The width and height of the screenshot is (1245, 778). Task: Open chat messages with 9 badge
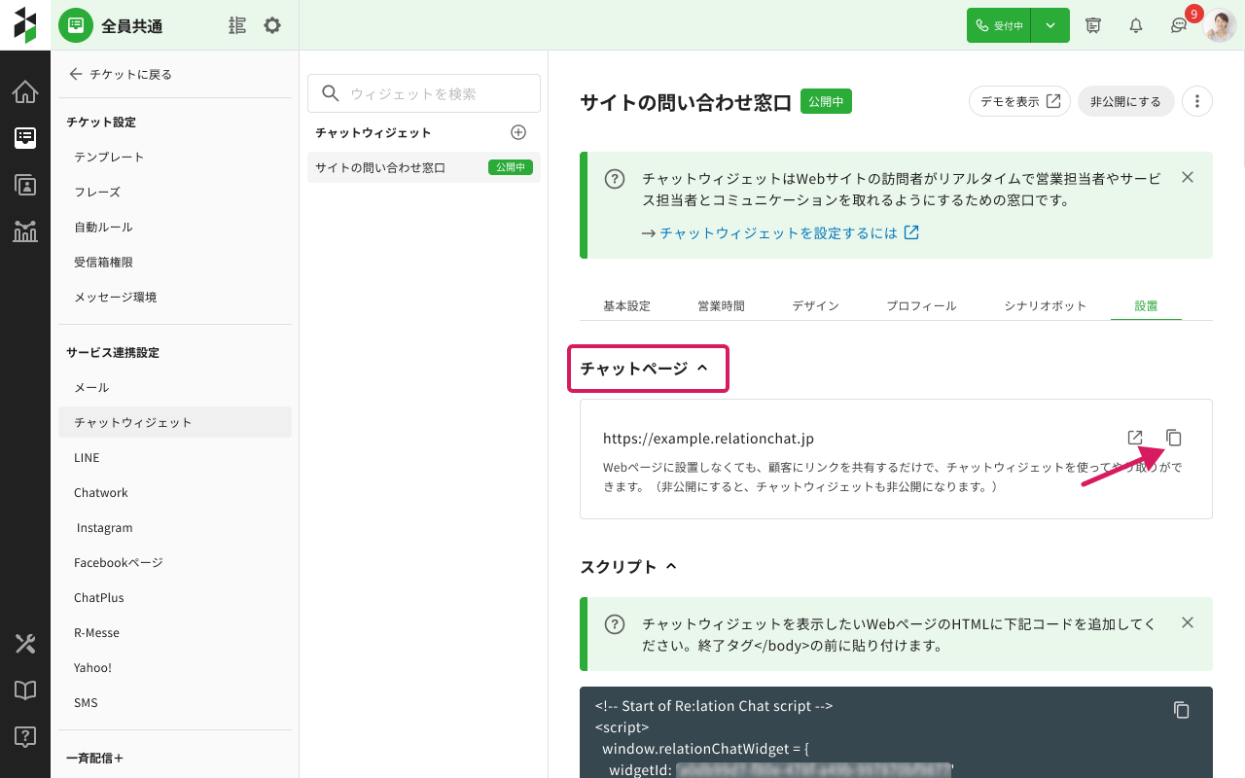1179,26
